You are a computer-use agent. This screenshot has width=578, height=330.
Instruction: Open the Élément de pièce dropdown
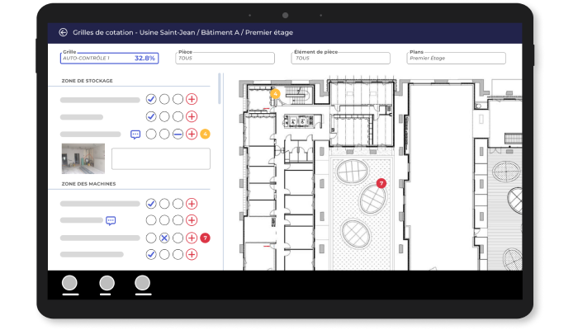340,59
